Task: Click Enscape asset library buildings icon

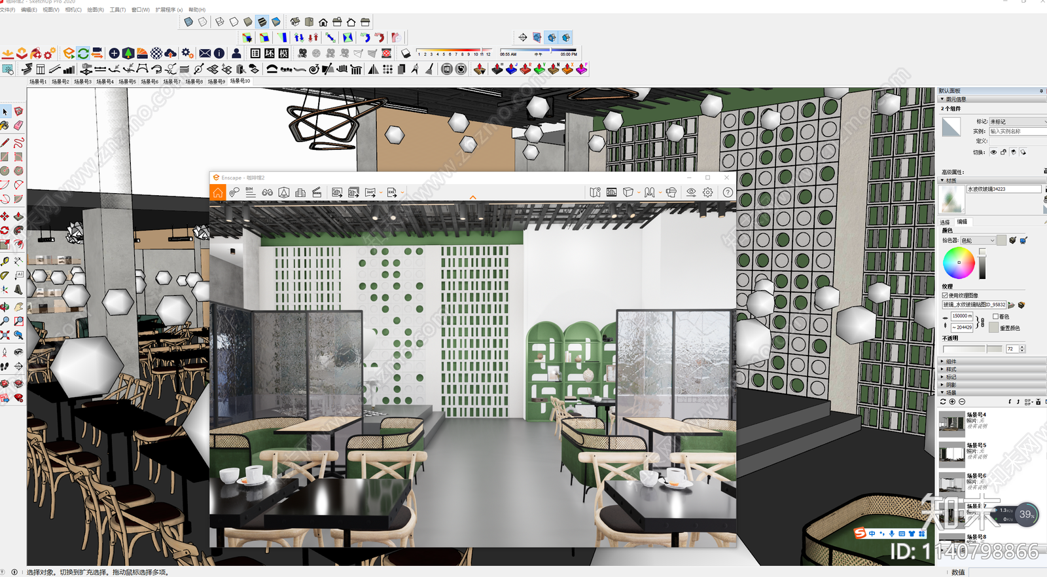Action: tap(300, 193)
